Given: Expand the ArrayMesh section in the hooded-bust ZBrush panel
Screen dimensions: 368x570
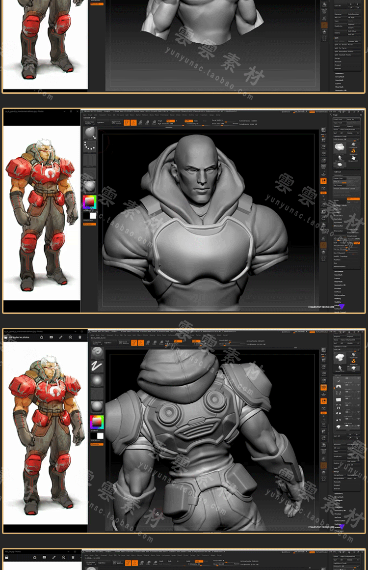Looking at the screenshot, I should [x=339, y=272].
